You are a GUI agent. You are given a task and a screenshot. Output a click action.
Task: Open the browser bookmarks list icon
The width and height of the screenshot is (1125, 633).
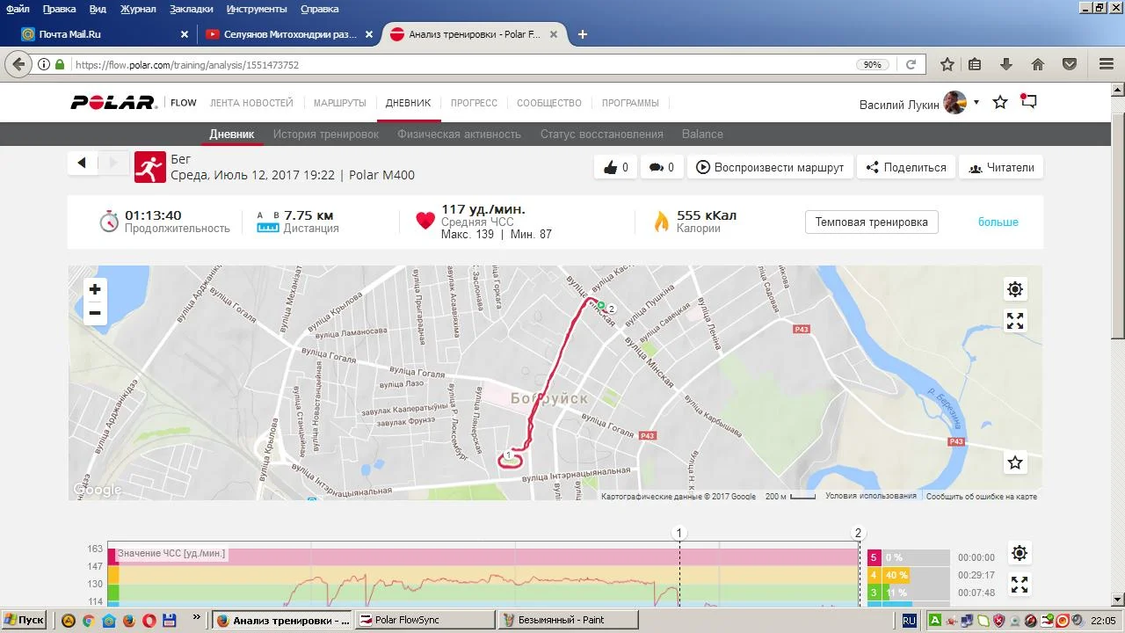click(x=975, y=64)
